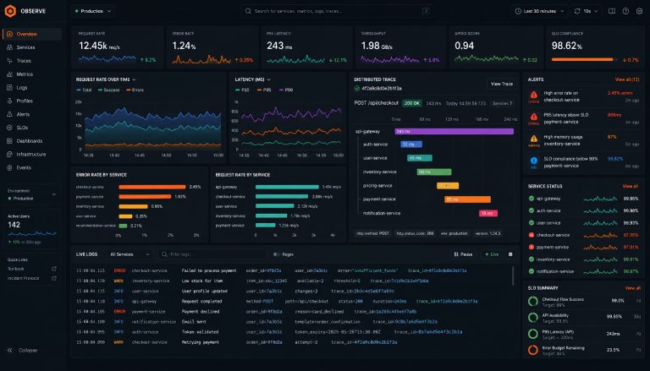Image resolution: width=650 pixels, height=371 pixels.
Task: Click the http.method: POST trace tag
Action: click(x=372, y=233)
